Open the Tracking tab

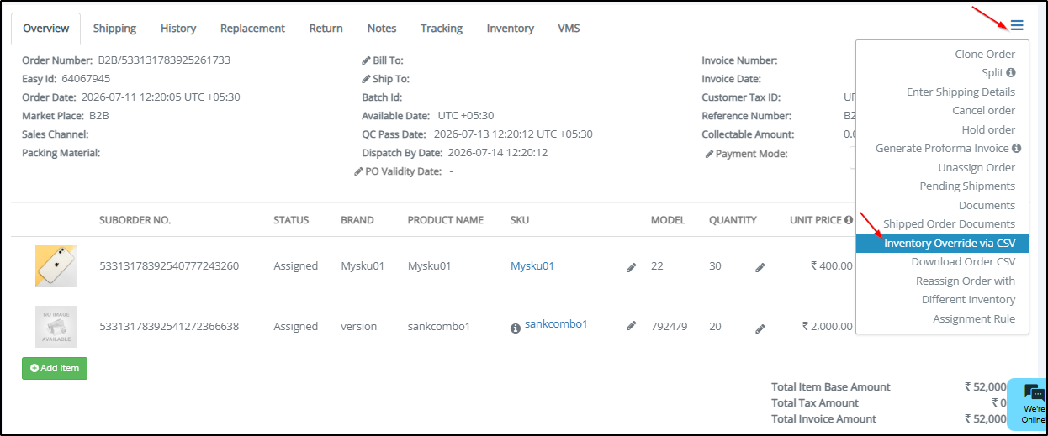click(x=442, y=29)
